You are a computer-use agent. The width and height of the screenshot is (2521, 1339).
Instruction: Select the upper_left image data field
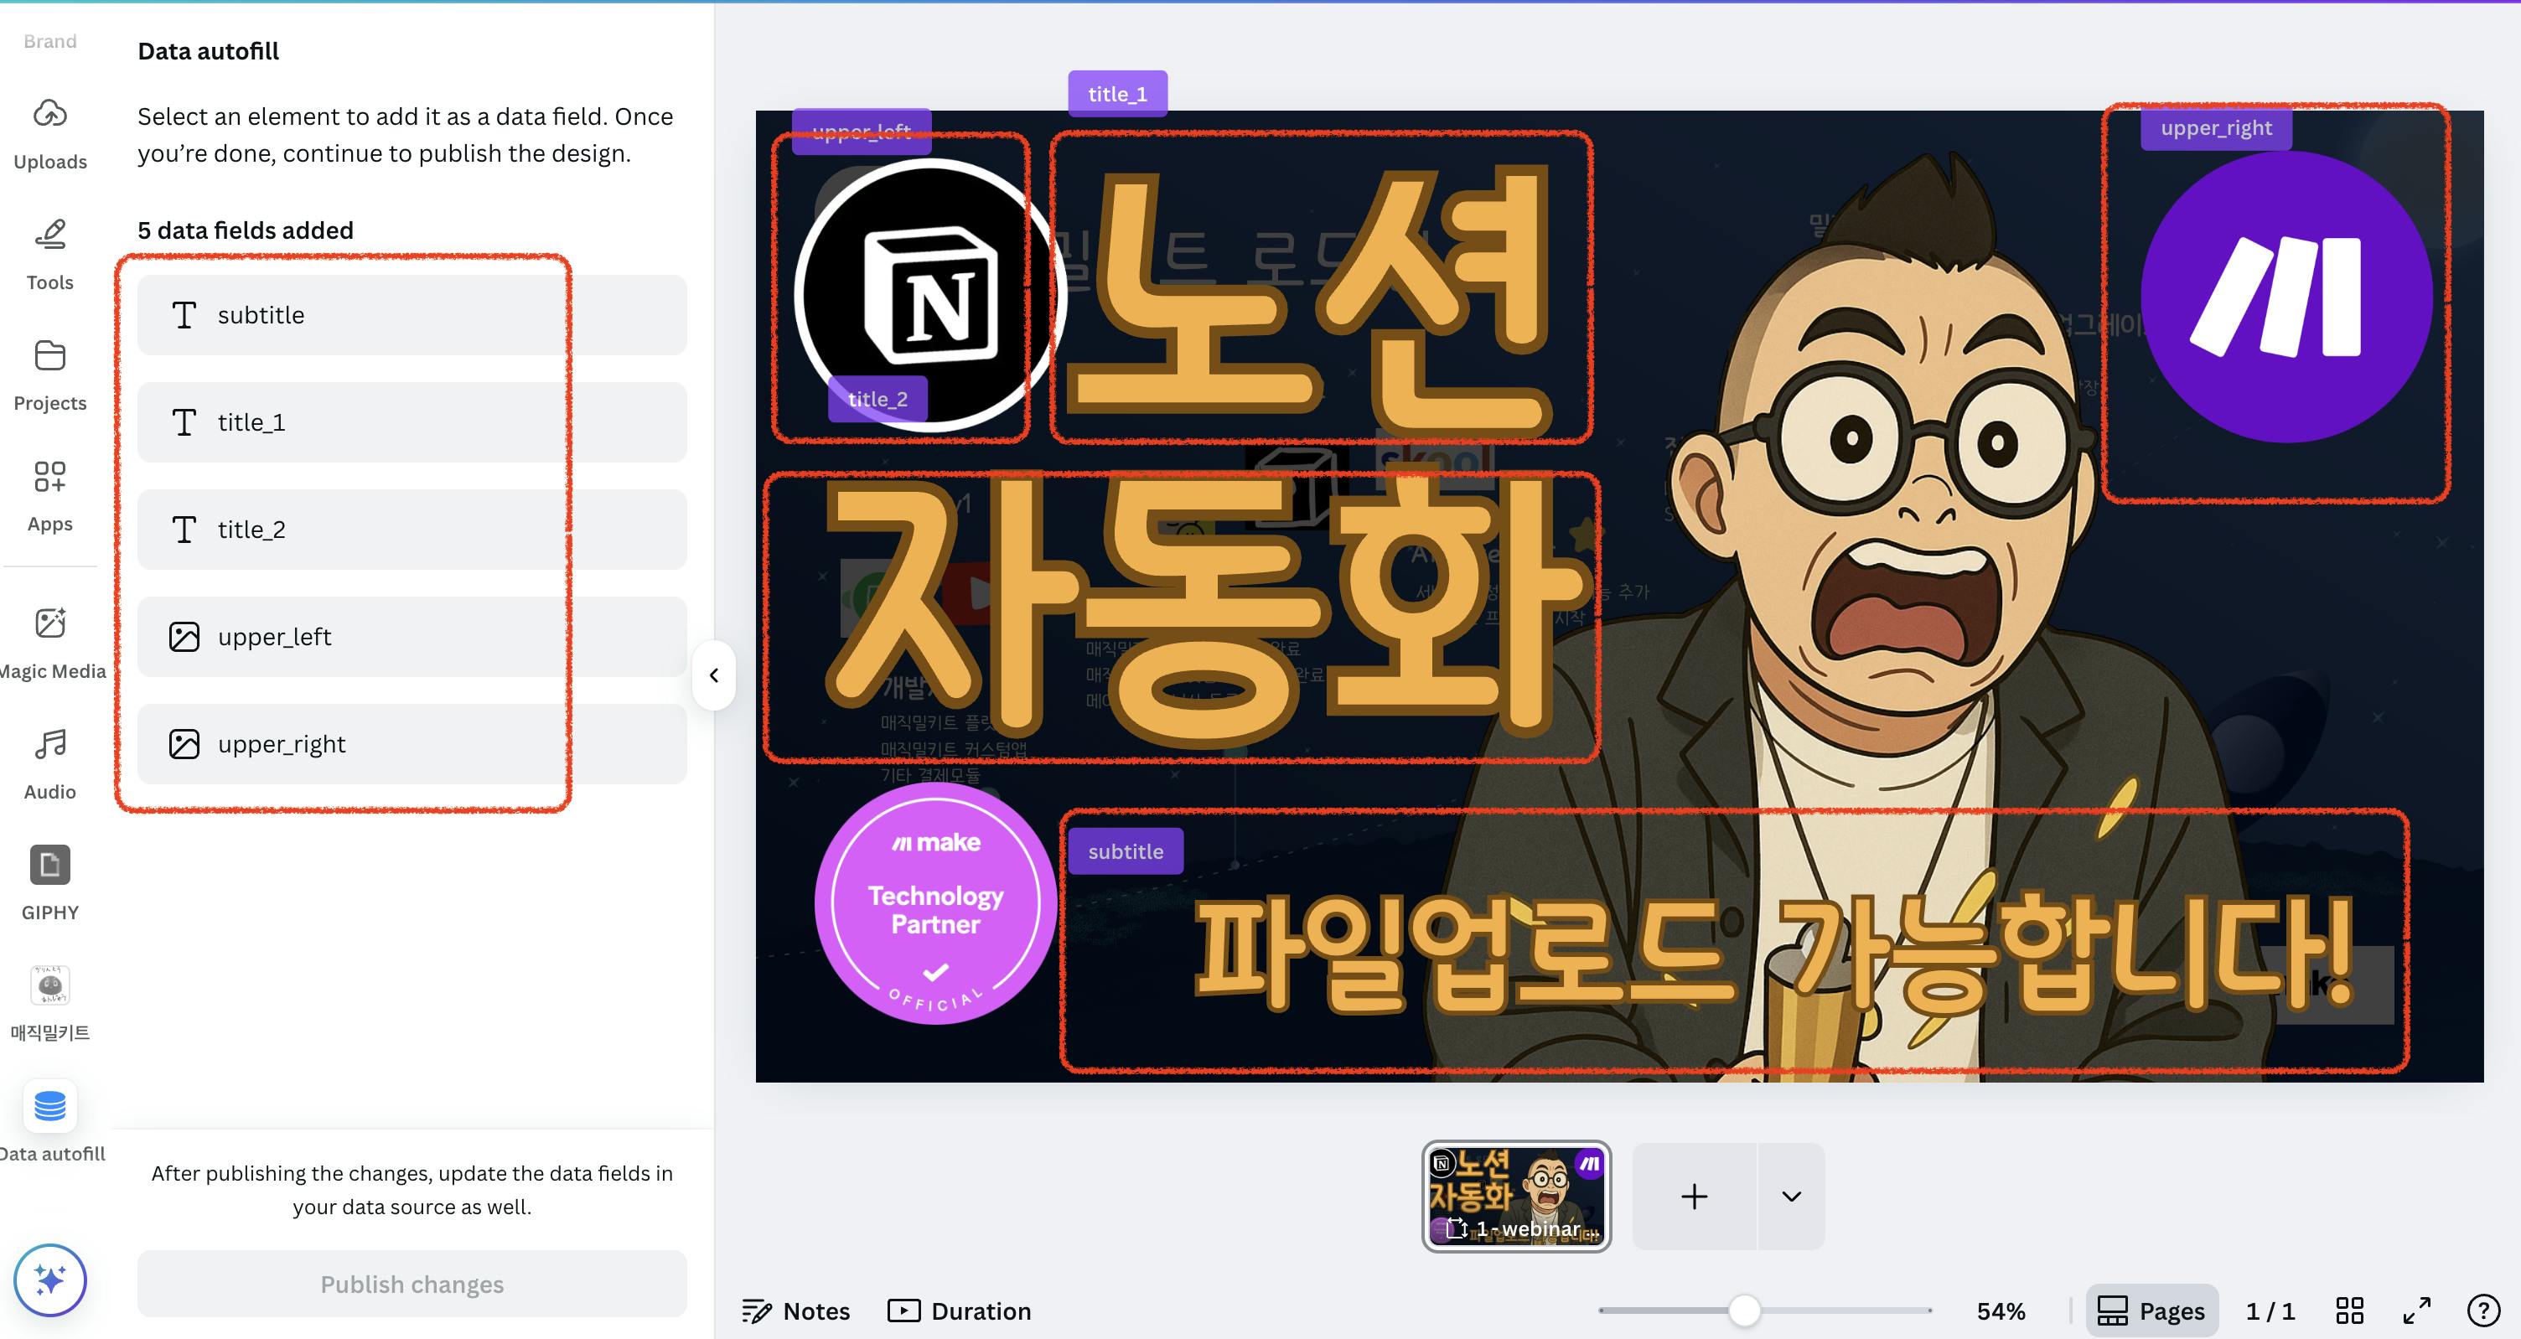pos(412,636)
